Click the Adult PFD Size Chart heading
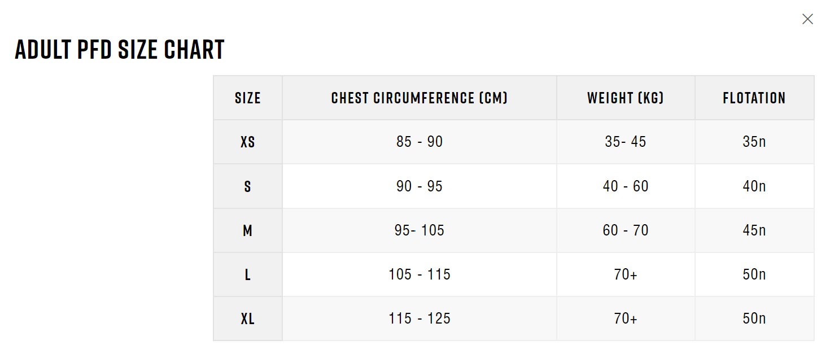Screen dimensions: 830x358 pyautogui.click(x=120, y=50)
